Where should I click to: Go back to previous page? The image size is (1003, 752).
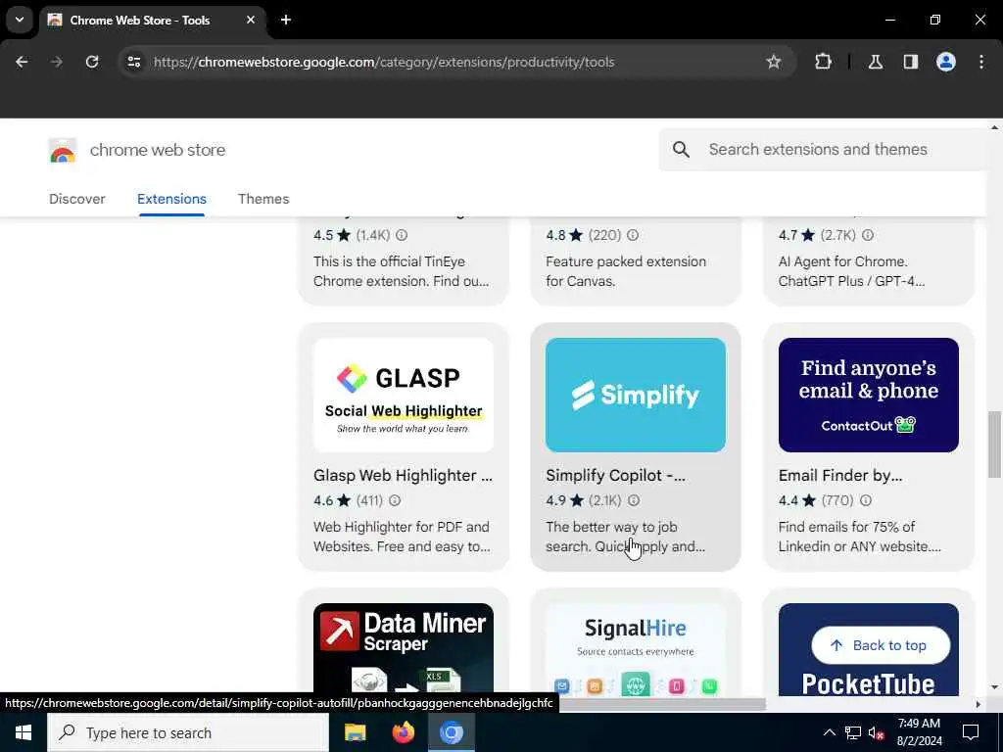[22, 62]
